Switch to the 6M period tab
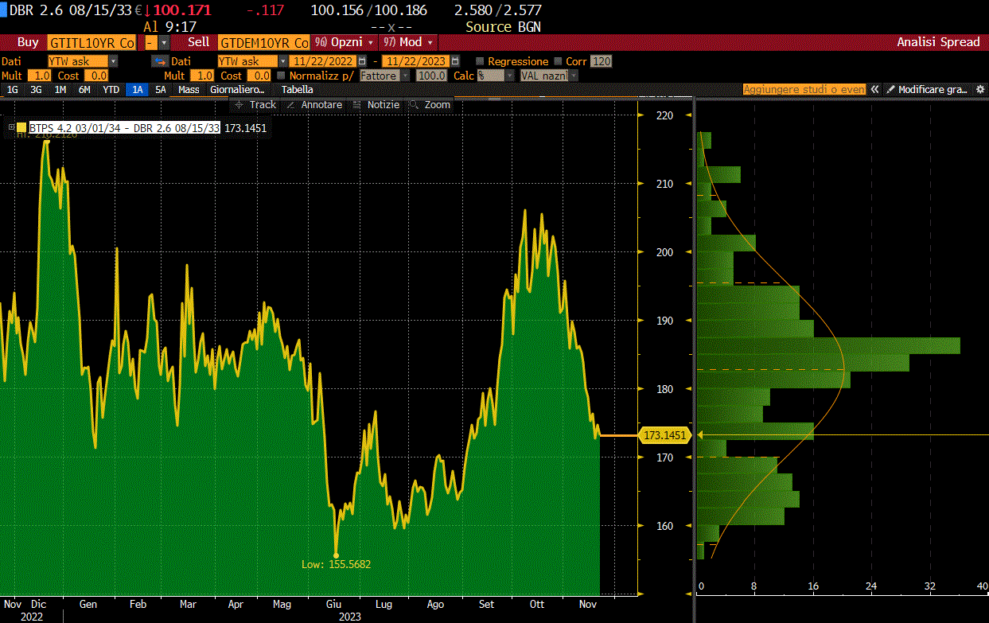Screen dimensions: 989x623 84,90
